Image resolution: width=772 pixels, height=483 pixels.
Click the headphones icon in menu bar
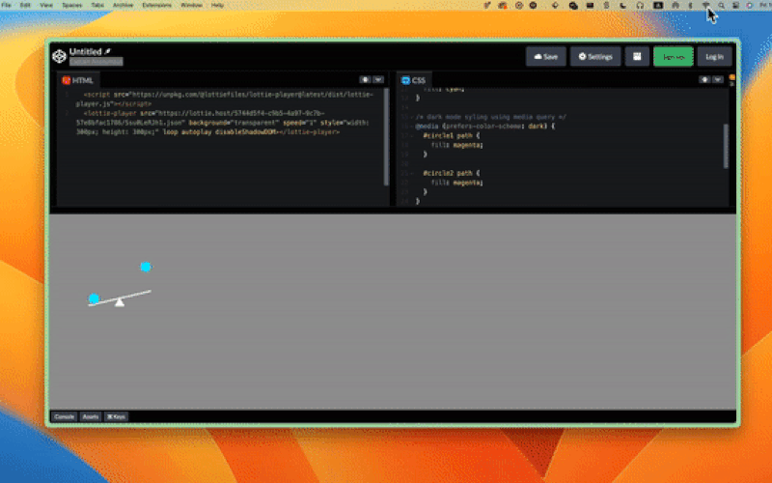click(x=640, y=5)
